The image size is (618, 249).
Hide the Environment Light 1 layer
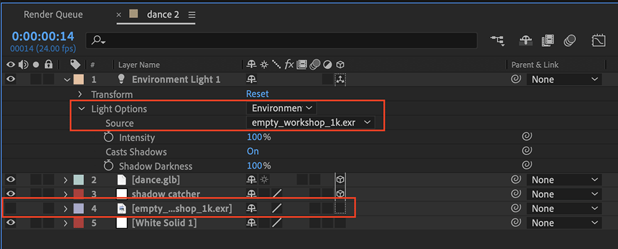tap(11, 80)
